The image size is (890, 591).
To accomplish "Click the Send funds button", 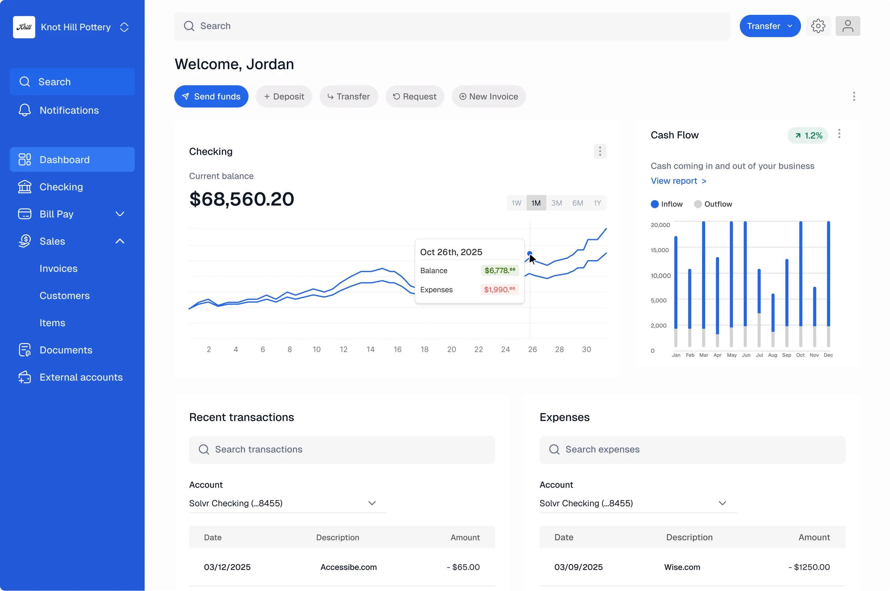I will coord(211,96).
